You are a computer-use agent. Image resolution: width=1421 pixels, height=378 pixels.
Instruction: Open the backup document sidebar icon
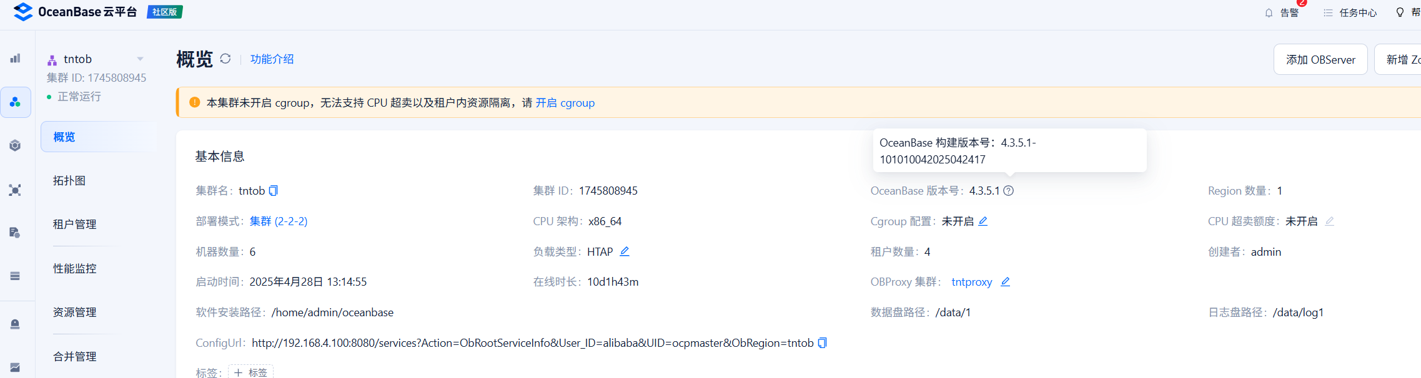click(15, 233)
